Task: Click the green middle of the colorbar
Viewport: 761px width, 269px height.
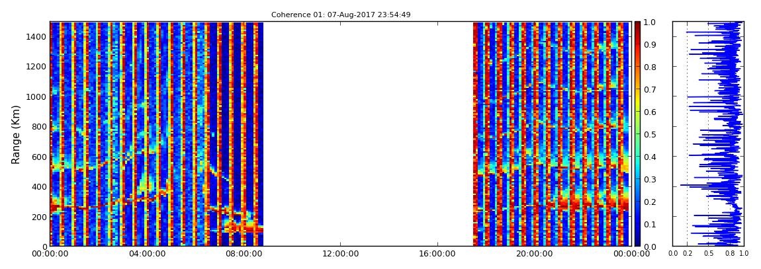Action: [x=637, y=134]
